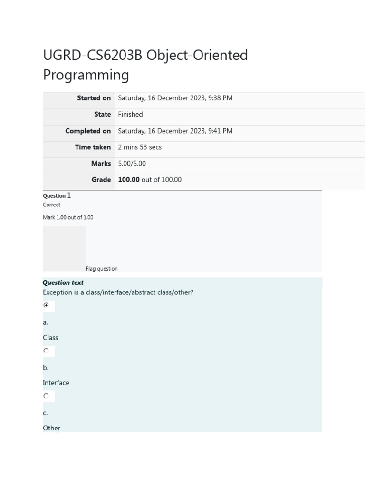Select the radio button for option a
The height and width of the screenshot is (487, 365).
pos(46,305)
